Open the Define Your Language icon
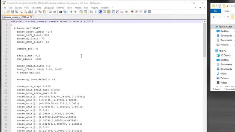Screen dimensions: 235x132 coord(104,12)
